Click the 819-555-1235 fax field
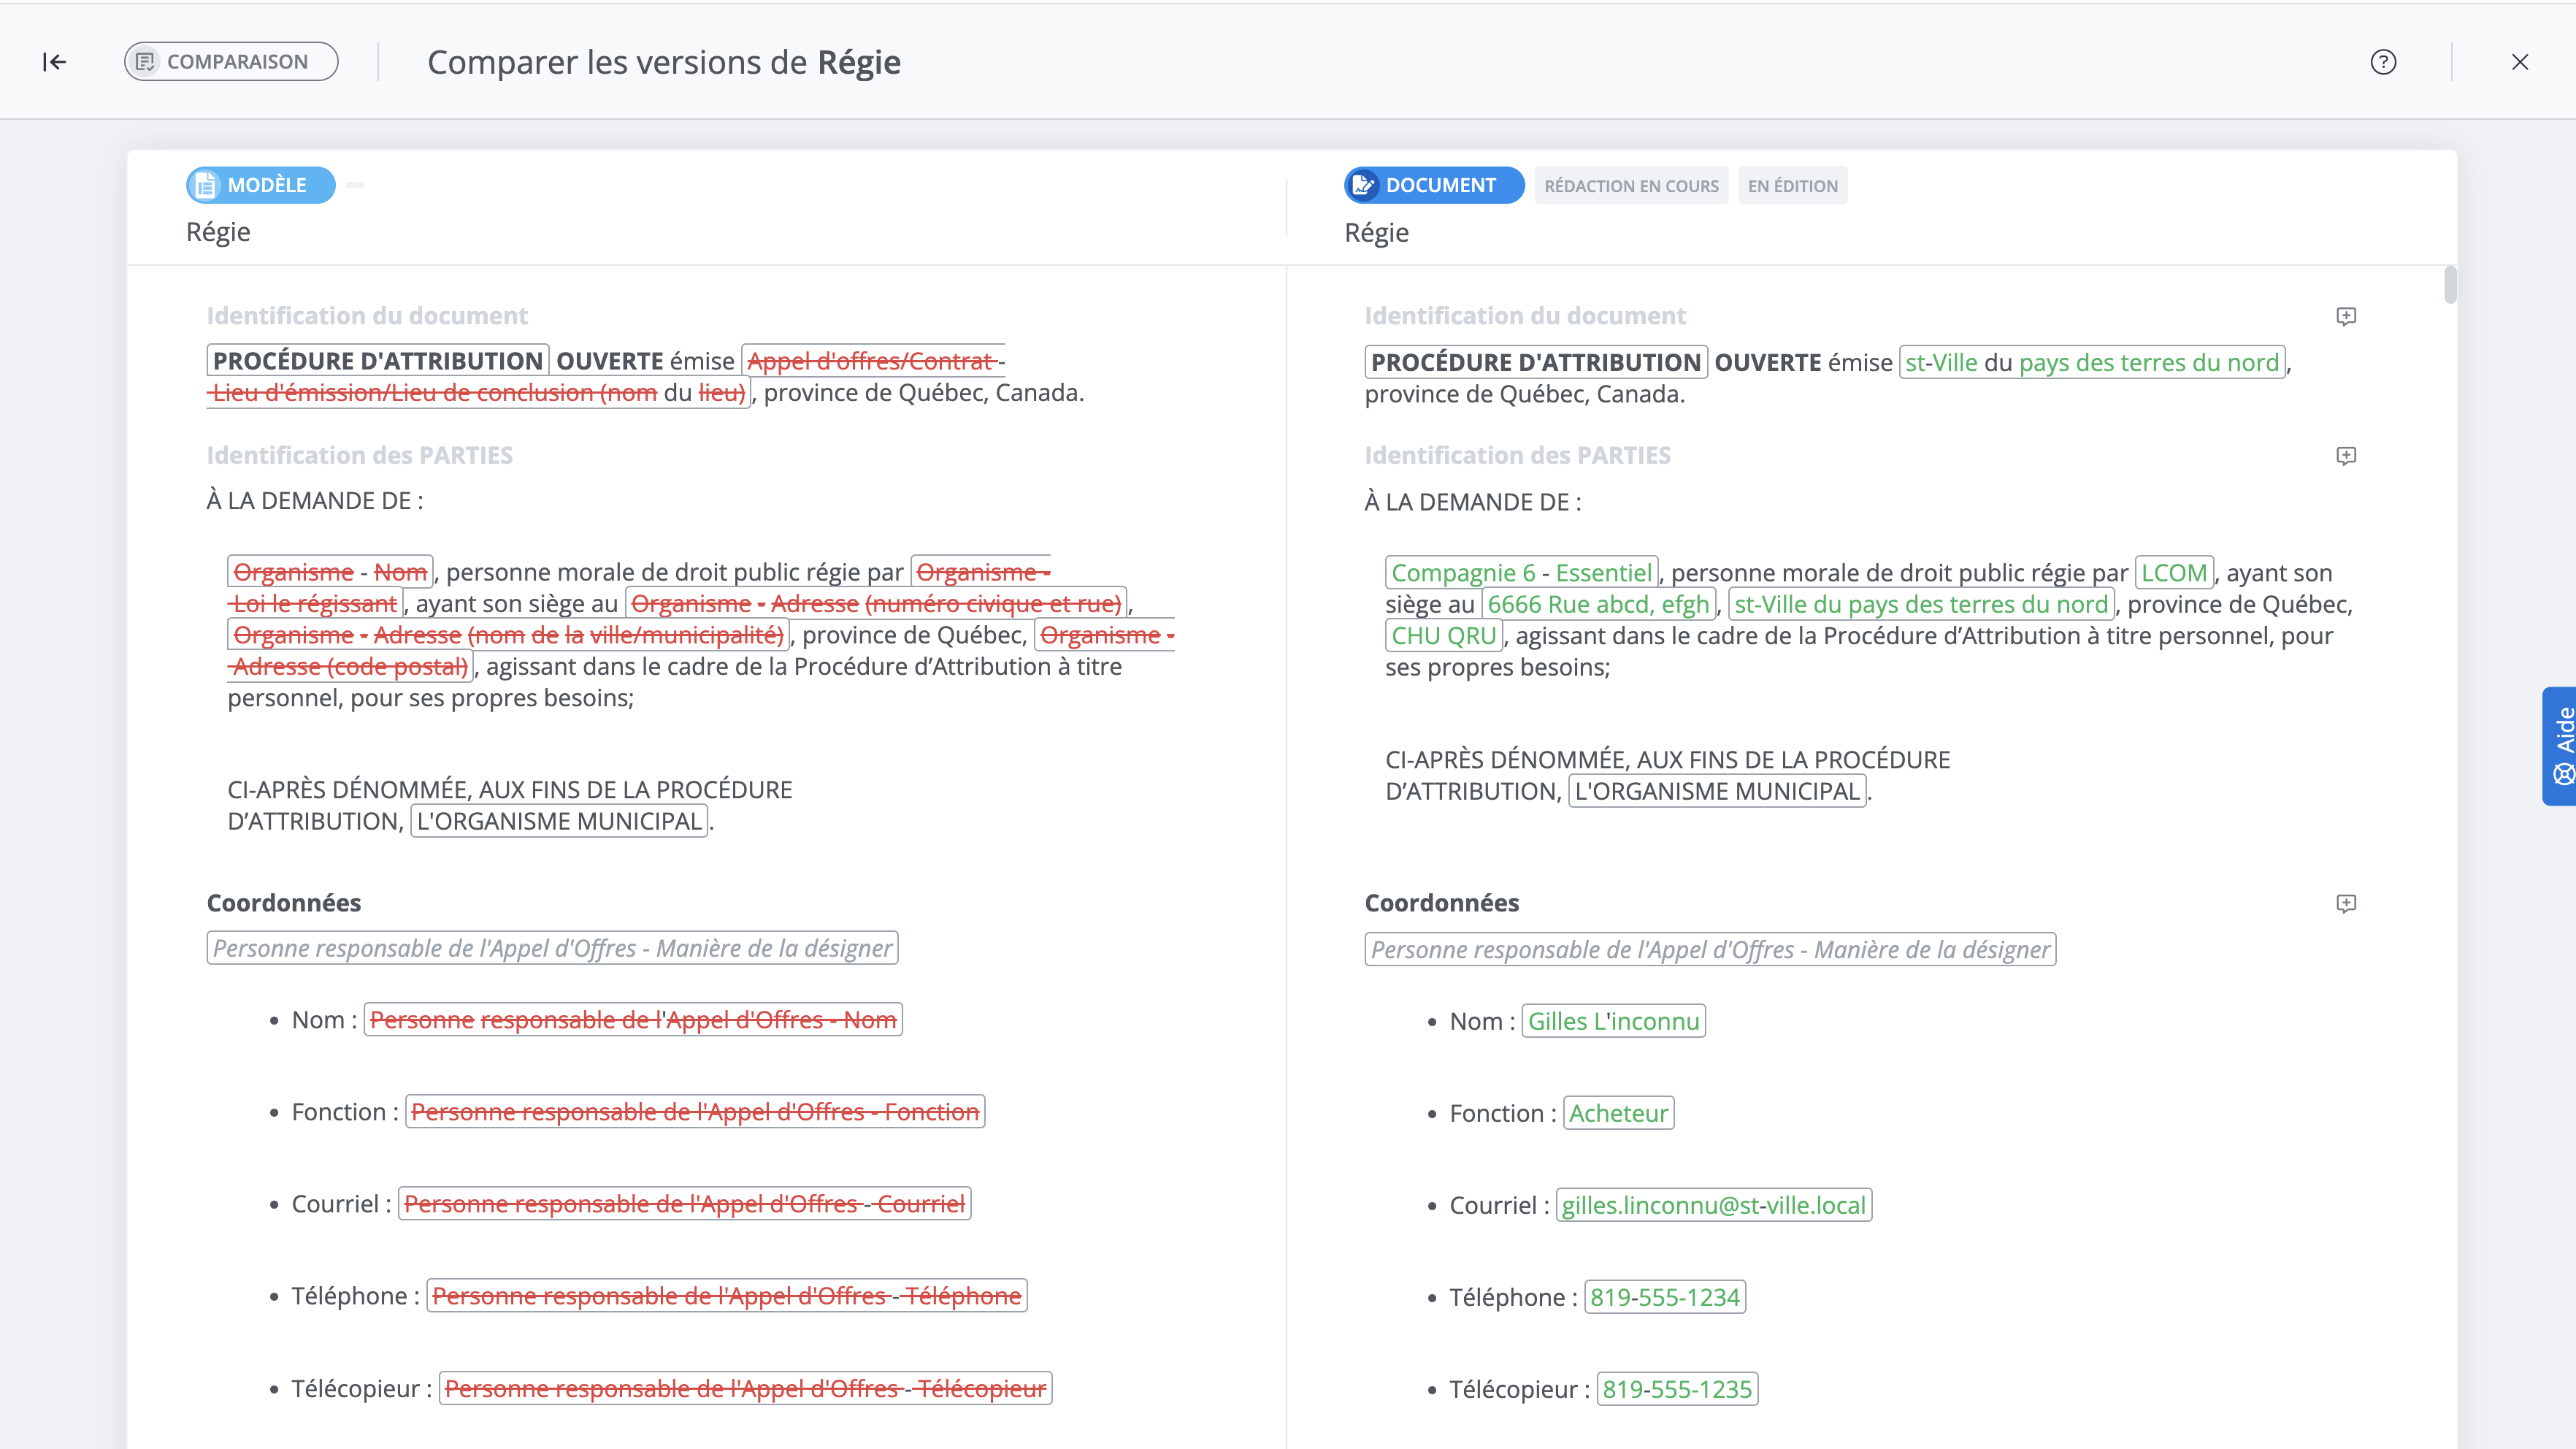This screenshot has height=1449, width=2576. coord(1677,1389)
